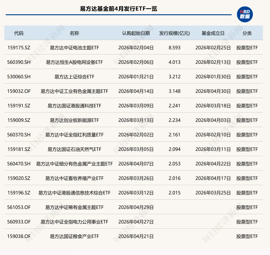Select the 代码 column header
The image size is (270, 255).
(19, 33)
